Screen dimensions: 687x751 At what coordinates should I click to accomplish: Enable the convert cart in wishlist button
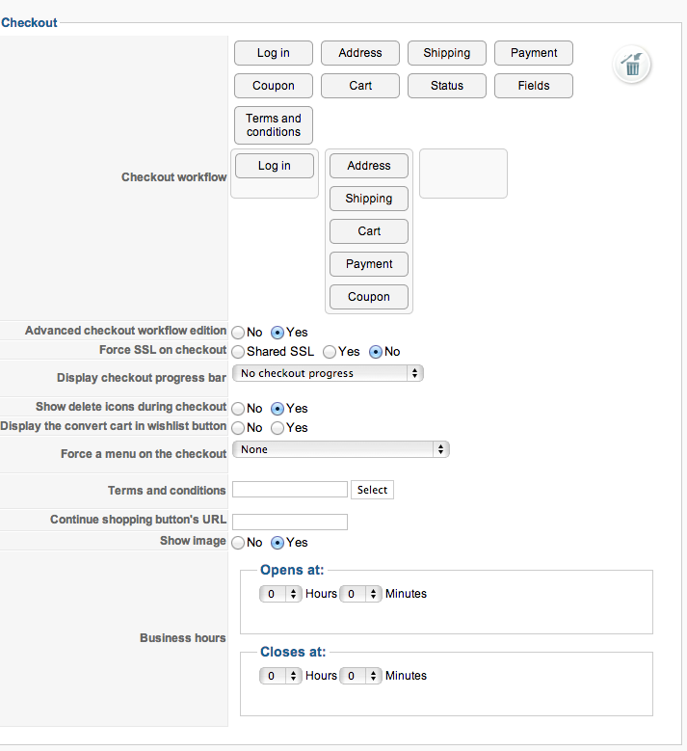[x=277, y=428]
